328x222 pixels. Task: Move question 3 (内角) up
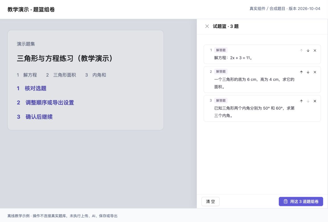301,101
